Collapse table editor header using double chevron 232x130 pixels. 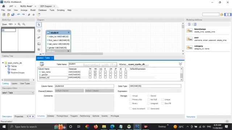(x=181, y=64)
